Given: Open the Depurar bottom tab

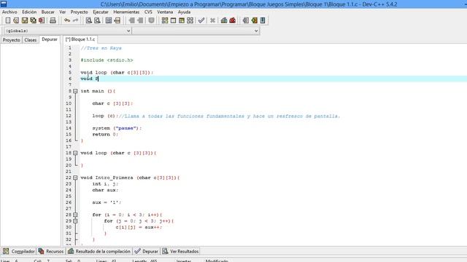Looking at the screenshot, I should tap(146, 251).
